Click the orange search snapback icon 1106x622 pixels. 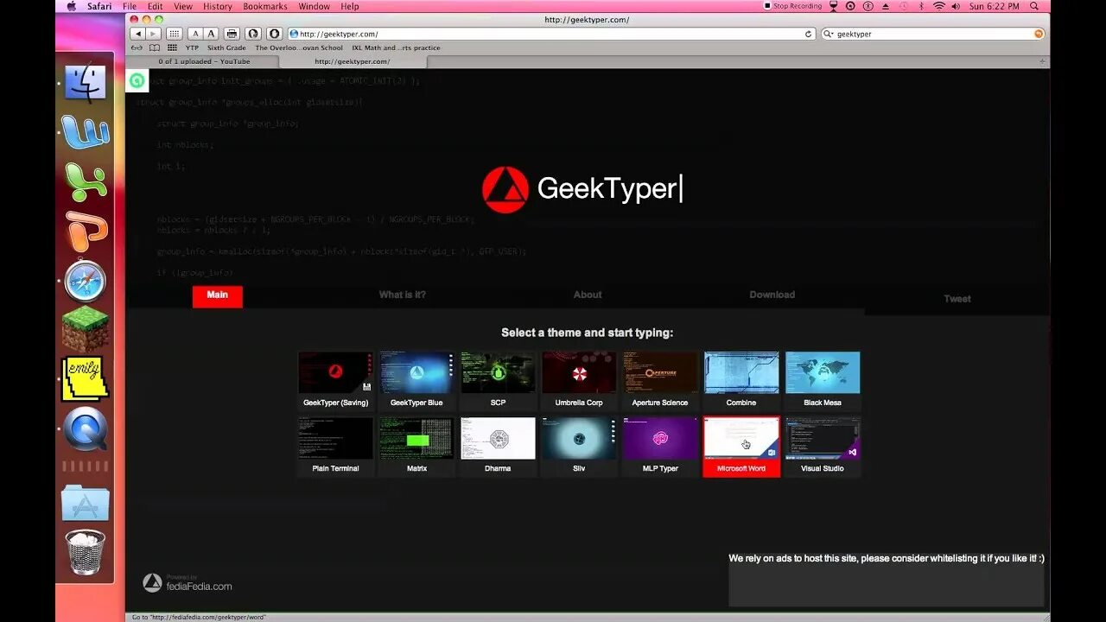point(1039,34)
